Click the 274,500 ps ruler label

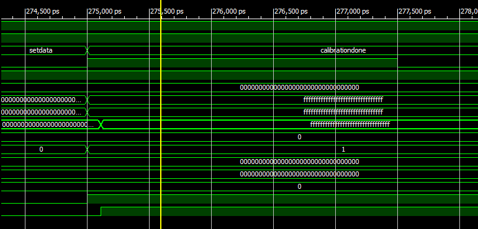[43, 12]
